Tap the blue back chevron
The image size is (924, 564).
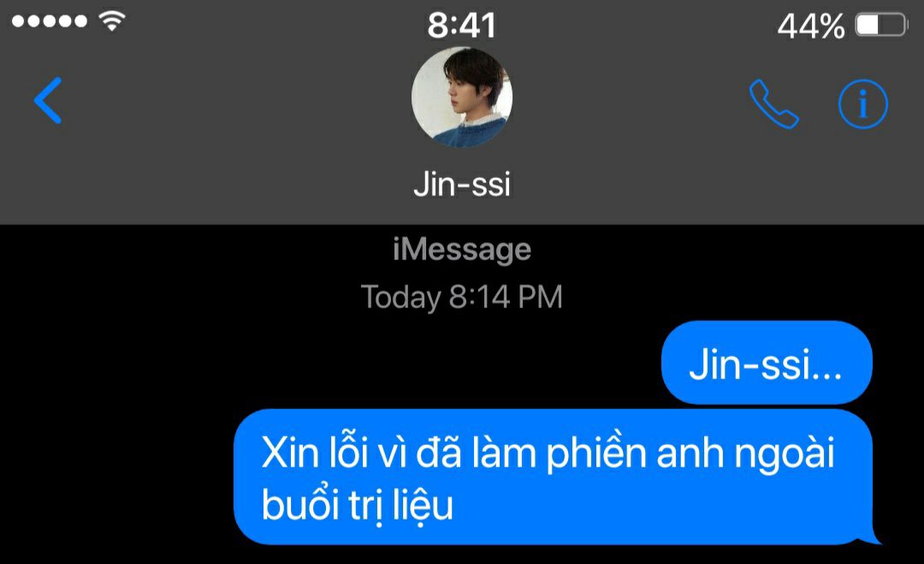(x=48, y=101)
